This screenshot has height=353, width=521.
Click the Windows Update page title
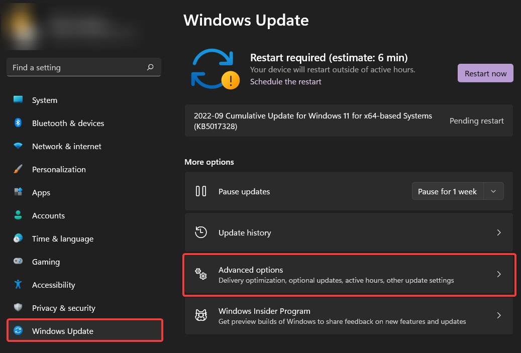coord(246,20)
